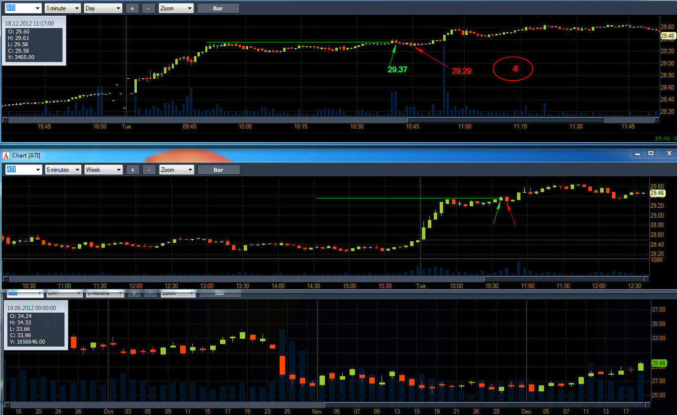The image size is (677, 415).
Task: Expand Zoom dropdown in Chart [ATI] window
Action: (177, 170)
